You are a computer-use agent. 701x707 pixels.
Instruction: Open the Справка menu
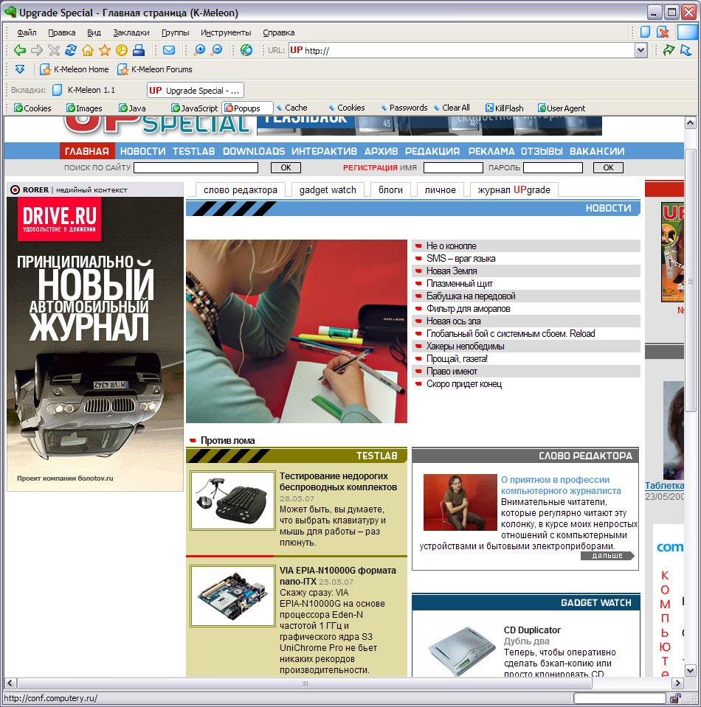click(278, 32)
